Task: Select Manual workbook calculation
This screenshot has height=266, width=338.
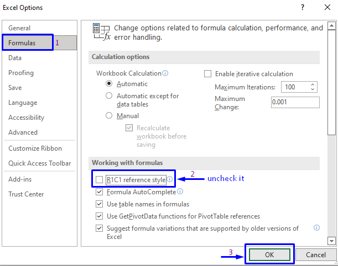Action: tap(109, 116)
